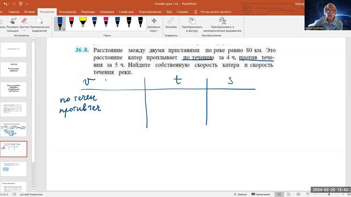351x197 pixels.
Task: Click Преобразовать в математическое выражение
Action: [222, 25]
